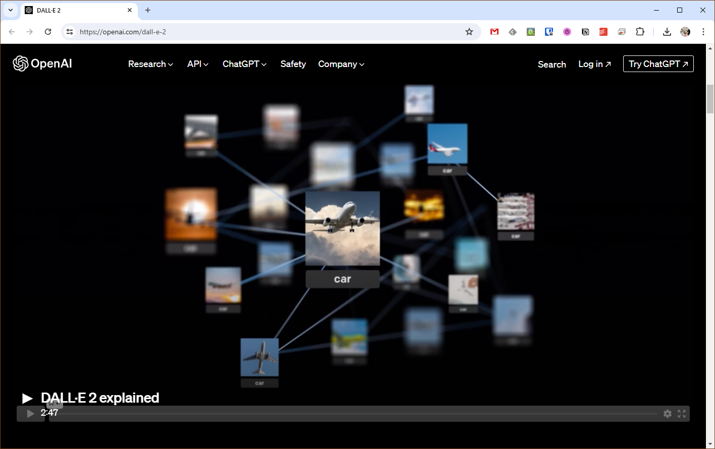Click the OpenAI logo
The height and width of the screenshot is (449, 715).
point(42,63)
